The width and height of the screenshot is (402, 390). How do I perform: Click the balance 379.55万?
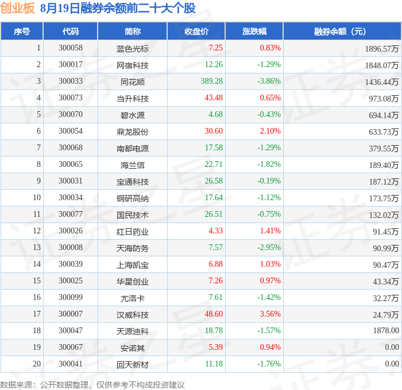tap(384, 149)
